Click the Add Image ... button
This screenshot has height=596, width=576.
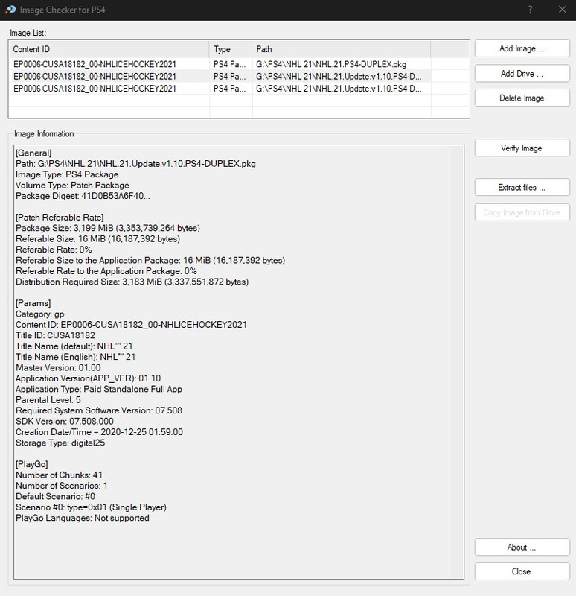click(x=522, y=48)
